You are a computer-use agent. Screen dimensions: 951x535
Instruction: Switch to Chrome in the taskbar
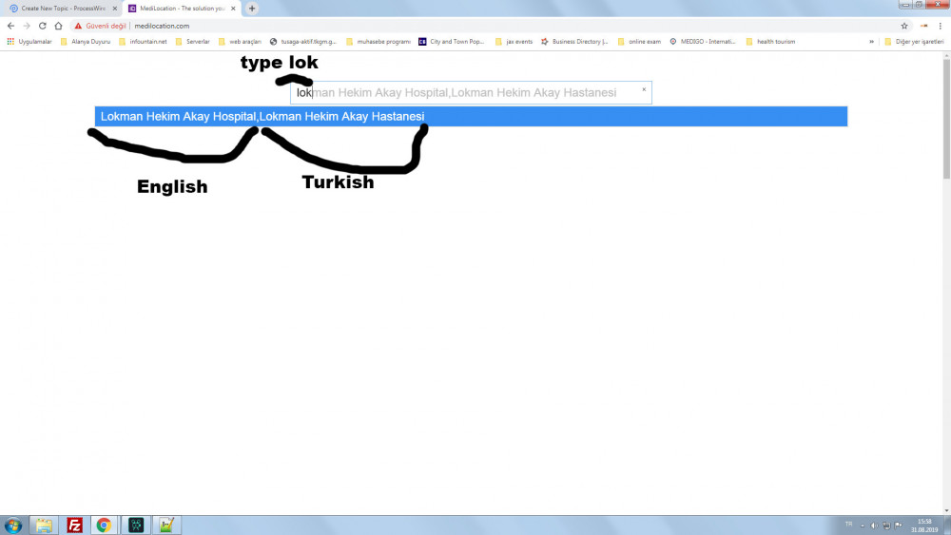105,525
